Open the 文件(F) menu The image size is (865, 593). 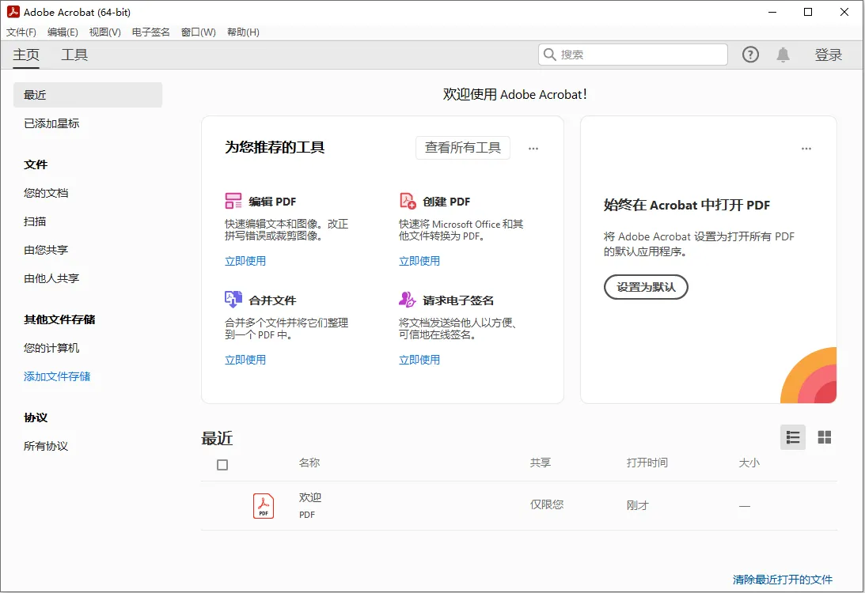(21, 32)
